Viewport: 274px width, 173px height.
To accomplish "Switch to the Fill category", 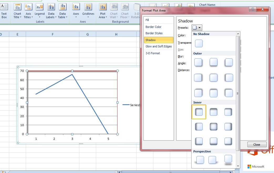I will [x=147, y=20].
